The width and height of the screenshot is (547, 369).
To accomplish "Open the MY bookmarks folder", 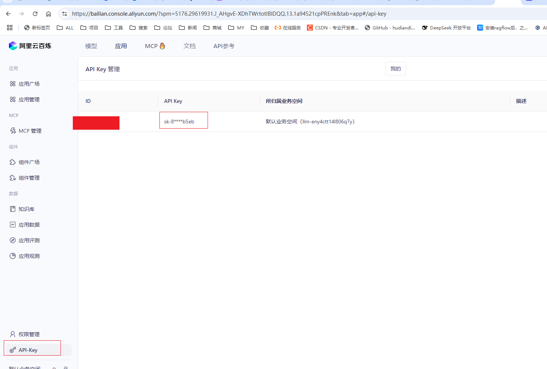I will 236,28.
